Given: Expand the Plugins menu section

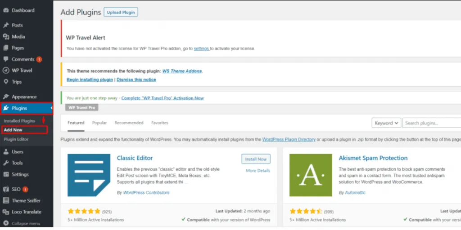Looking at the screenshot, I should (19, 108).
